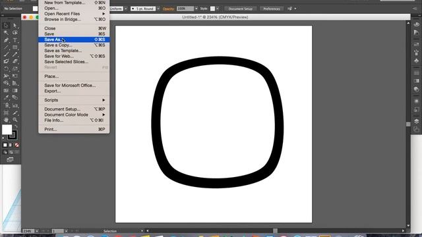Select the Blob Brush tool
The height and width of the screenshot is (237, 422).
coord(6,61)
